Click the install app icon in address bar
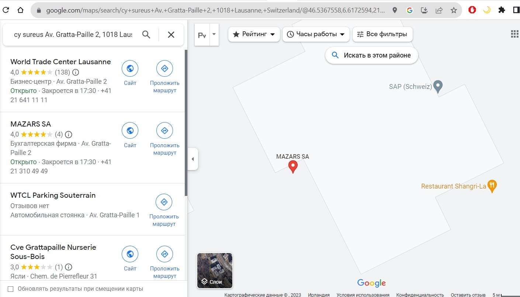The width and height of the screenshot is (520, 297). click(424, 10)
